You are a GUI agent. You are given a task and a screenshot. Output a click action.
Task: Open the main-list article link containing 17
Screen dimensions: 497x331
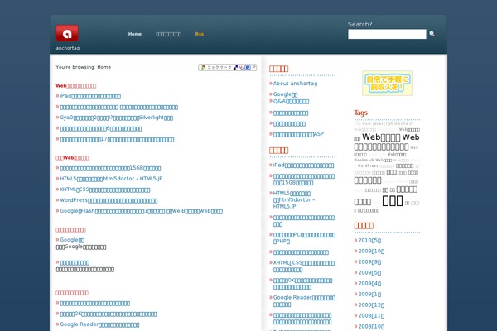point(117,139)
